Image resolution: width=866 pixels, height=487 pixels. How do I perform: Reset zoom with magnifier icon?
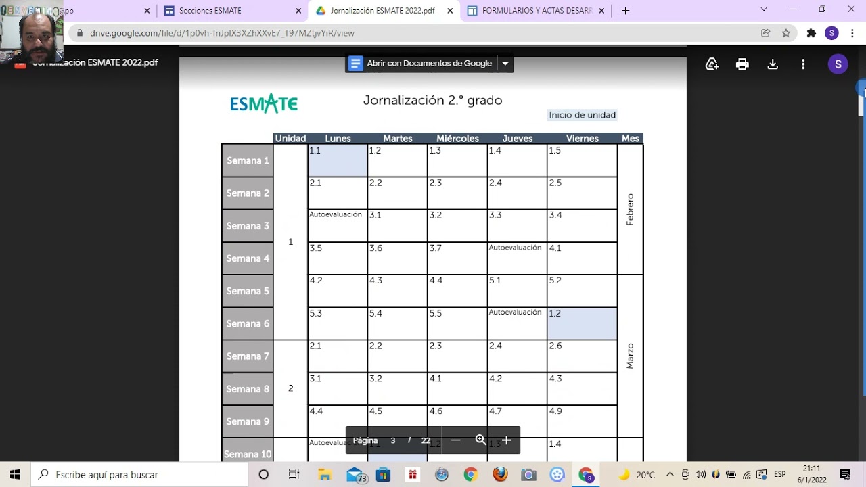click(480, 440)
